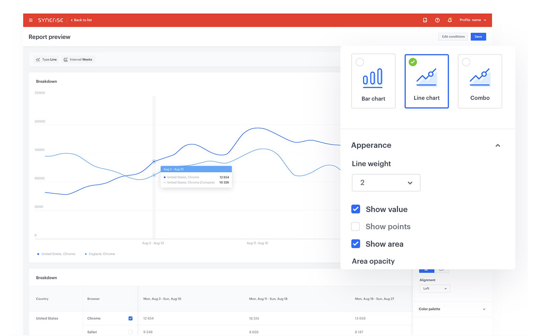Click the 13 659 table cell
The width and height of the screenshot is (538, 336).
360,318
